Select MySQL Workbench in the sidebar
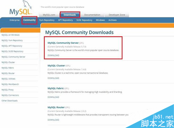The image size is (174, 128). (x=10, y=84)
